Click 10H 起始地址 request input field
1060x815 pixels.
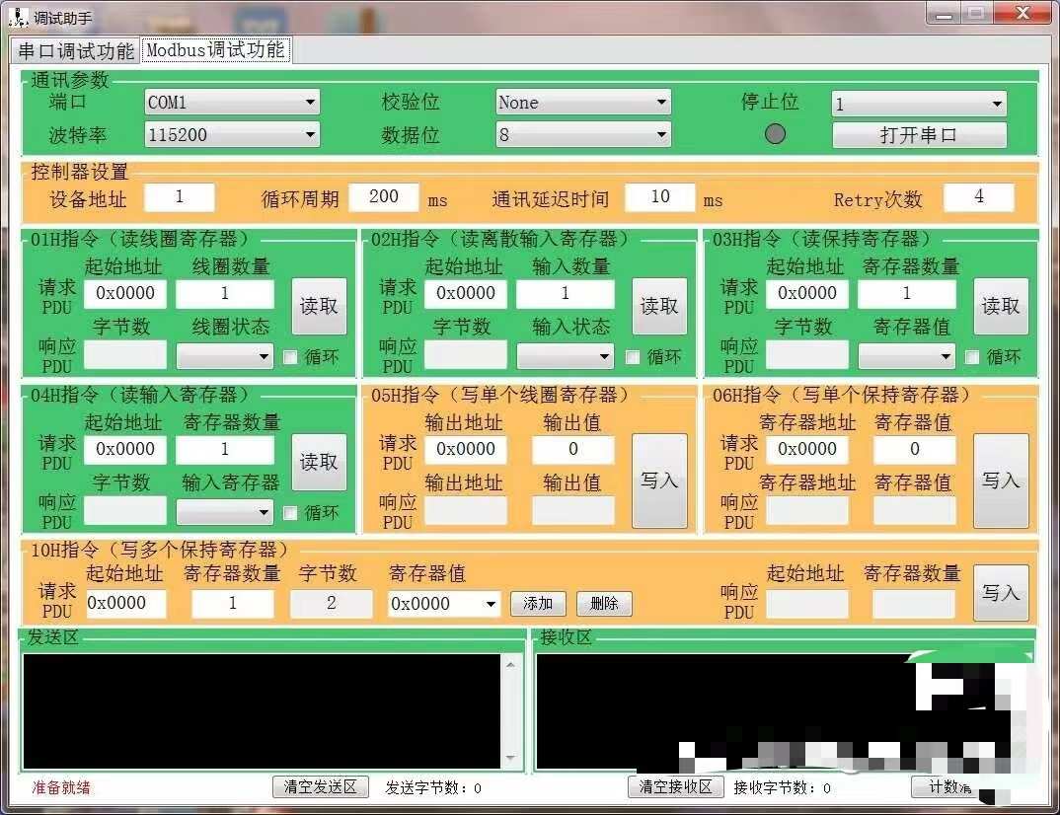pyautogui.click(x=125, y=604)
